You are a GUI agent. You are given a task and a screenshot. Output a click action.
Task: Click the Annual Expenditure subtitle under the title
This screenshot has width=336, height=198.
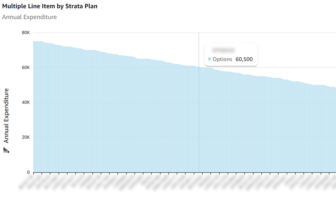tap(29, 17)
